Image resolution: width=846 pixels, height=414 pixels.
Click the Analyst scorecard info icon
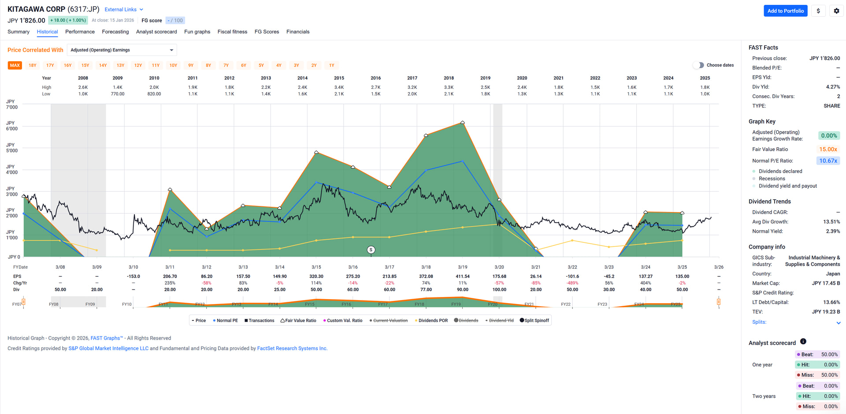(803, 341)
